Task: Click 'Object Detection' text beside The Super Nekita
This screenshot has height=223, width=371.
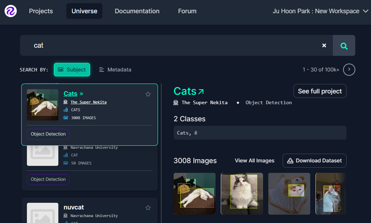Action: (269, 103)
